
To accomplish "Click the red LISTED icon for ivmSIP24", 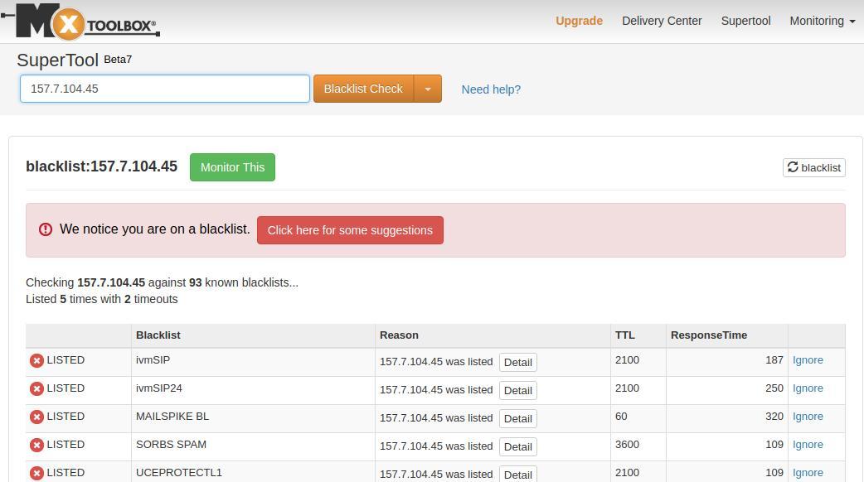I will 37,388.
